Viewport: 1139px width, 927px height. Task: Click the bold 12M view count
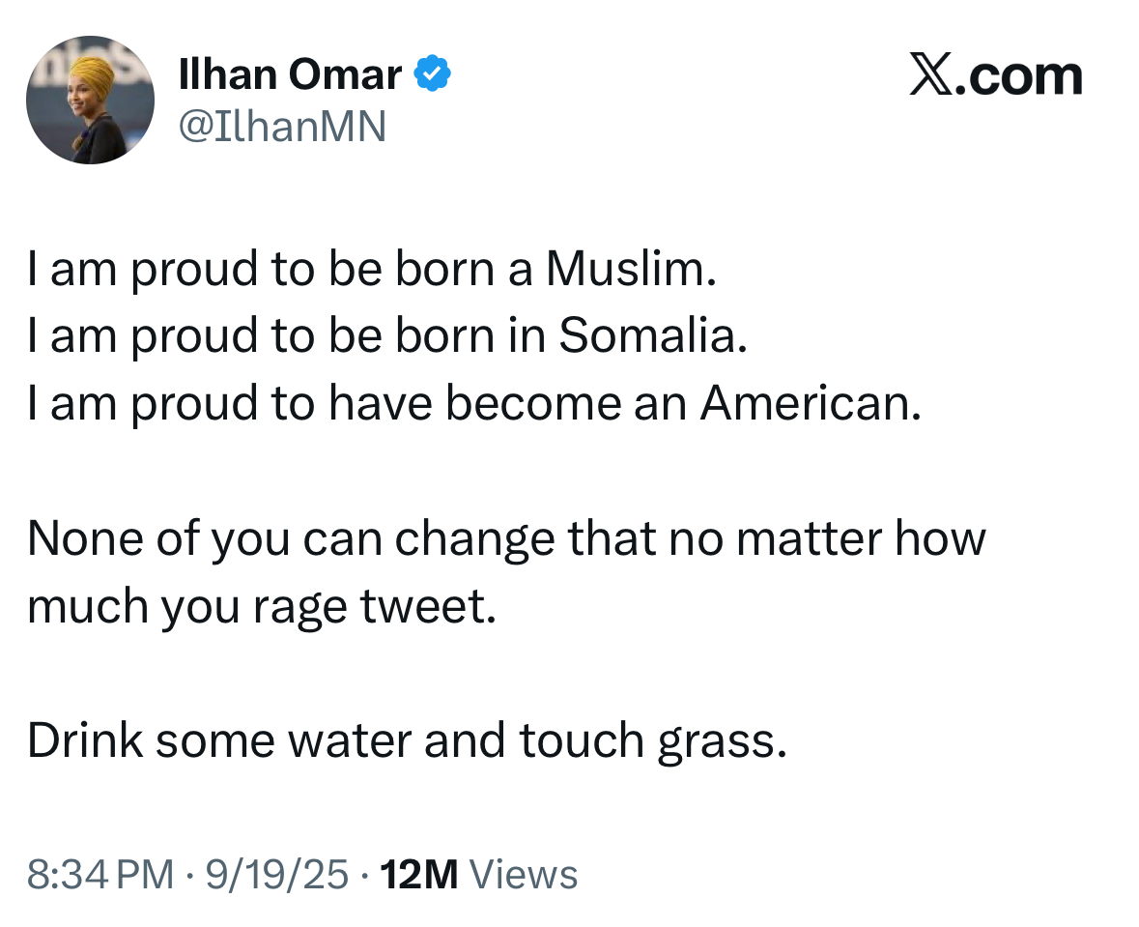[419, 874]
